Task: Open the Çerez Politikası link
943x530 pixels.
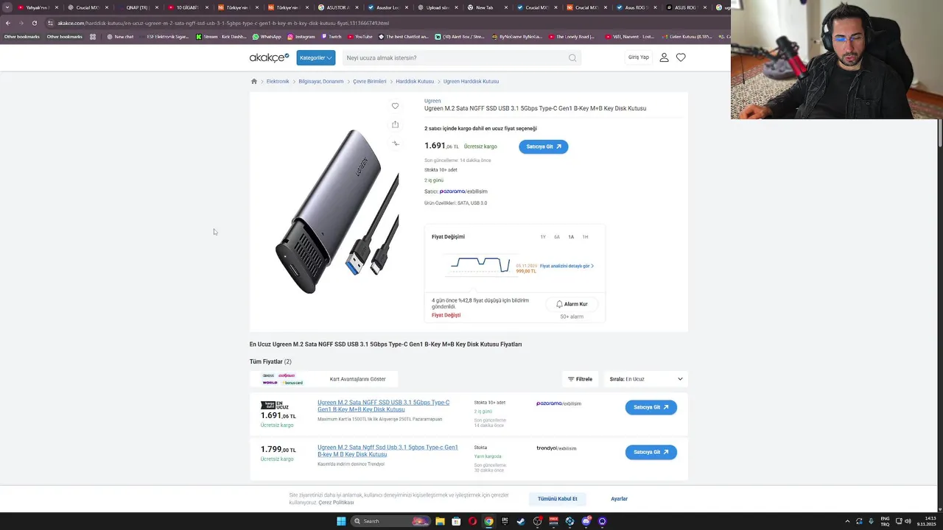Action: click(336, 503)
